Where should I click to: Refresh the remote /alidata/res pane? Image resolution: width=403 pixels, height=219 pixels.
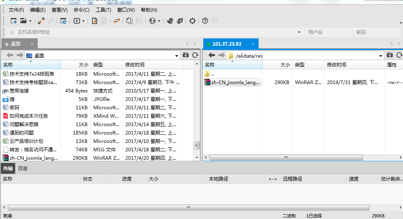pos(399,55)
